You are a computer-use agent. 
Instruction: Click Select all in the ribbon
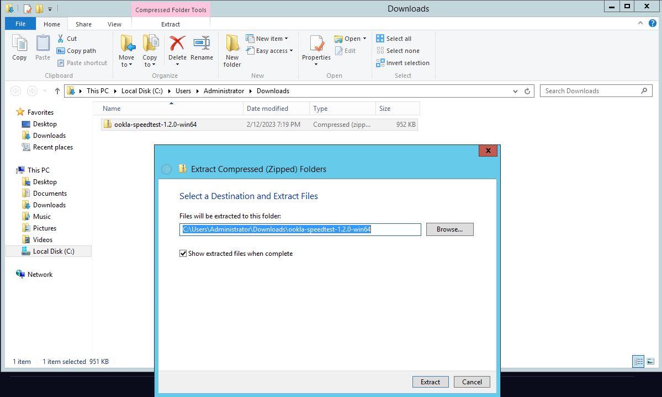[x=394, y=39]
